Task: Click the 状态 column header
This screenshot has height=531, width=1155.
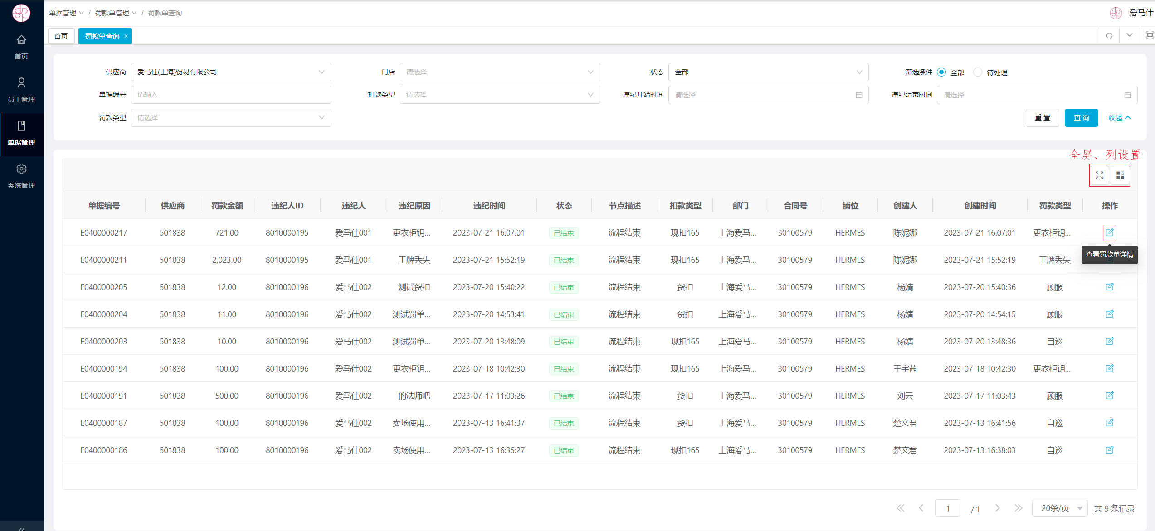Action: (x=564, y=206)
